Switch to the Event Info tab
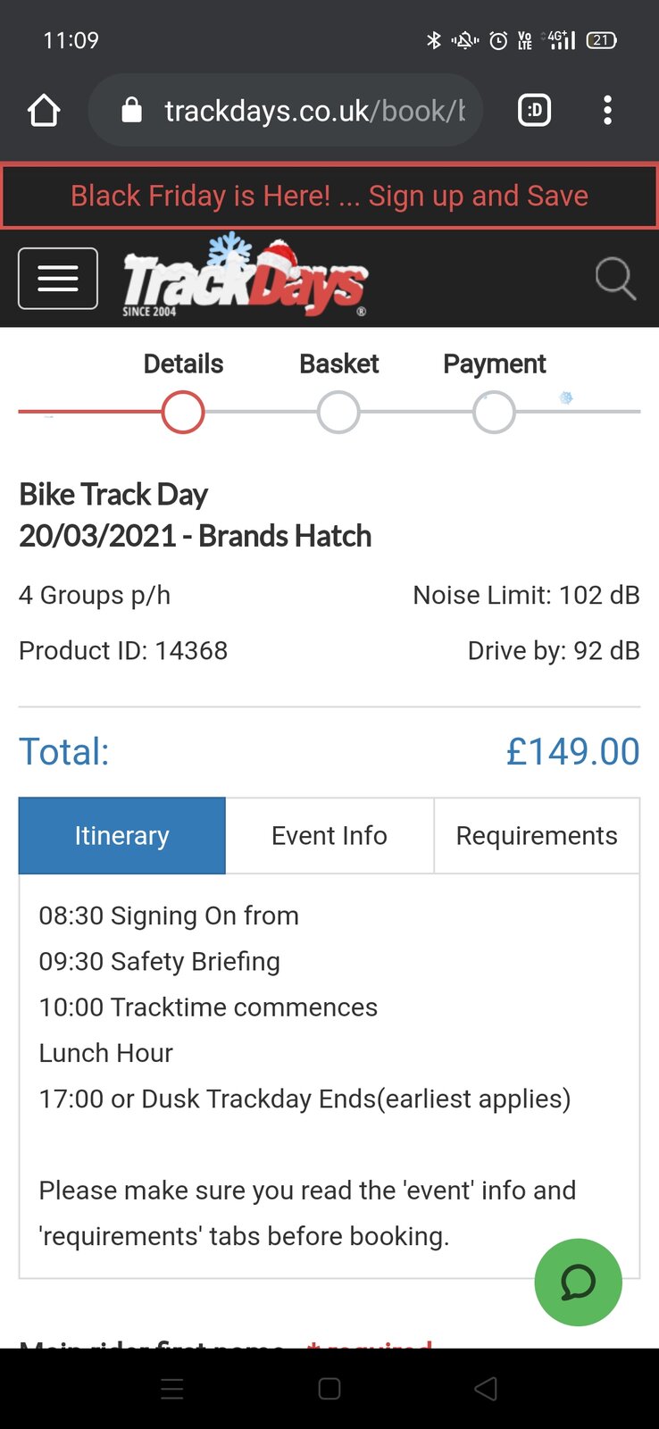This screenshot has width=659, height=1429. [329, 836]
